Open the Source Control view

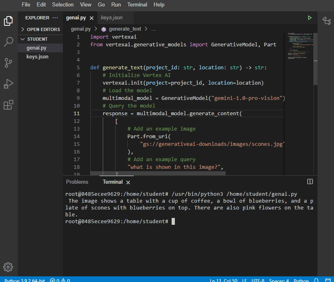(8, 63)
